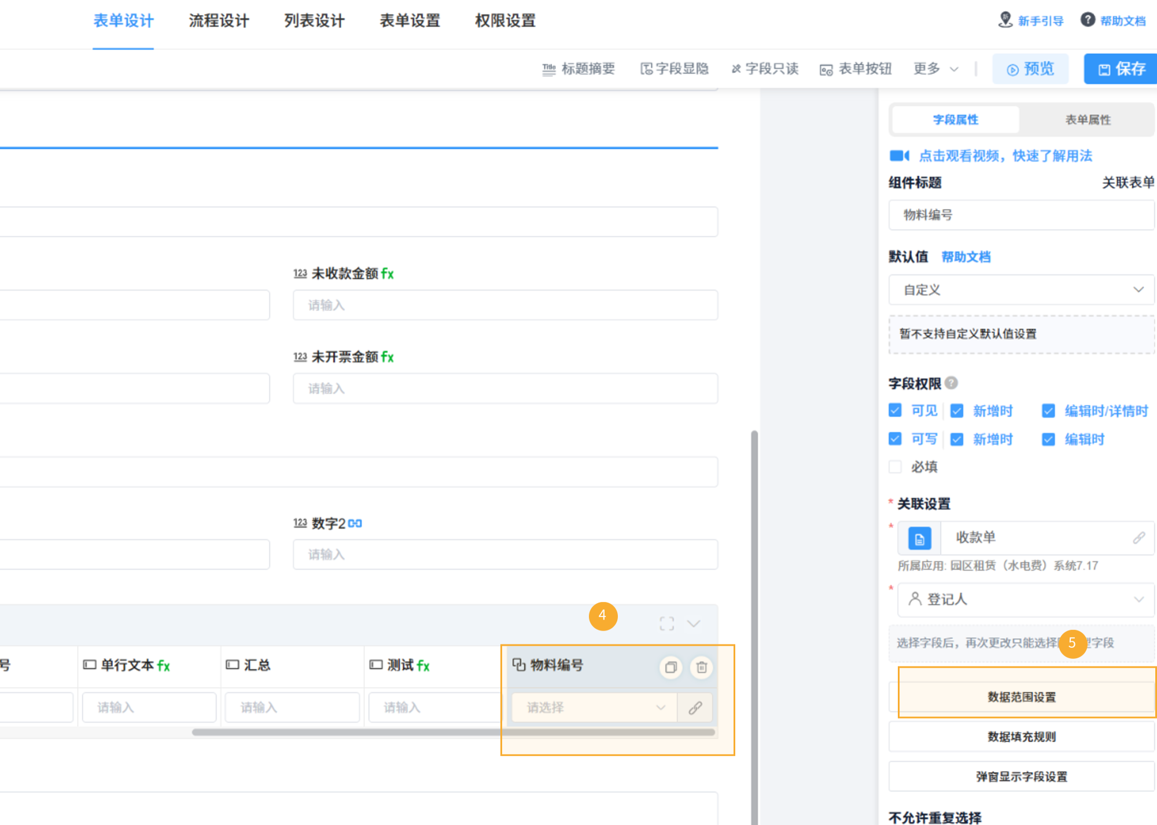
Task: Click the 字段显隐 toolbar item
Action: [675, 69]
